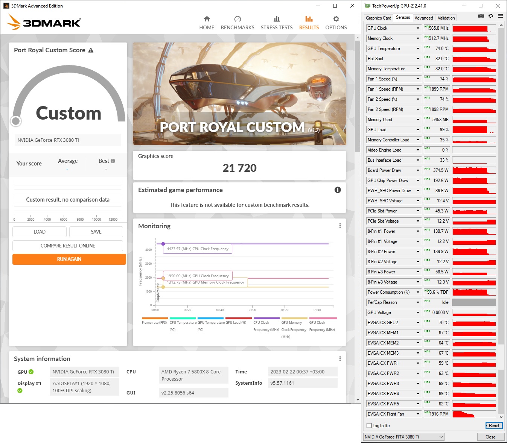Open the EVGA iCX Right Fan sensor dropdown
507x443 pixels.
coord(418,414)
